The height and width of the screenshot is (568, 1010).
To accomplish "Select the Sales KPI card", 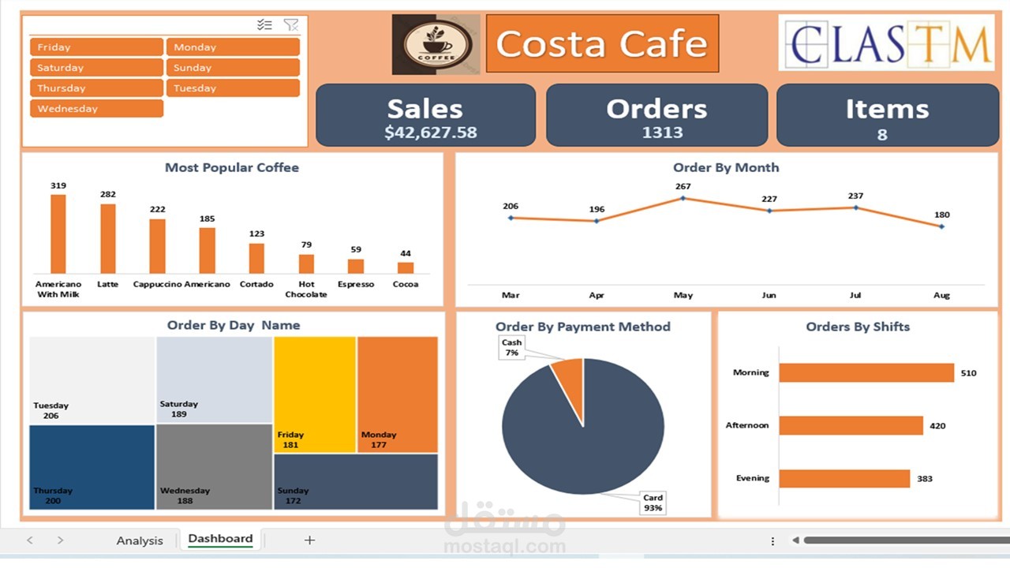I will [425, 115].
